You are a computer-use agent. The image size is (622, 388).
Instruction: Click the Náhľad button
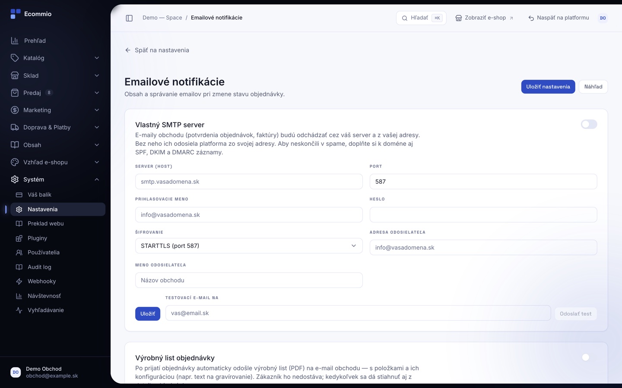coord(593,87)
